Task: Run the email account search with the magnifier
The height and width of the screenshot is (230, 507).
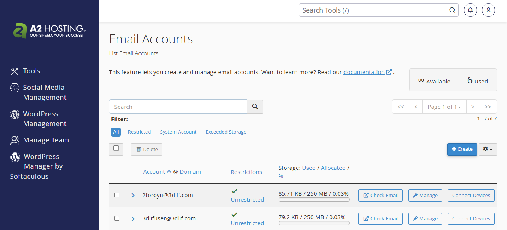Action: [255, 107]
